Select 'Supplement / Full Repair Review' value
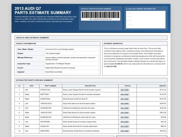The image size is (182, 137). click(x=58, y=64)
